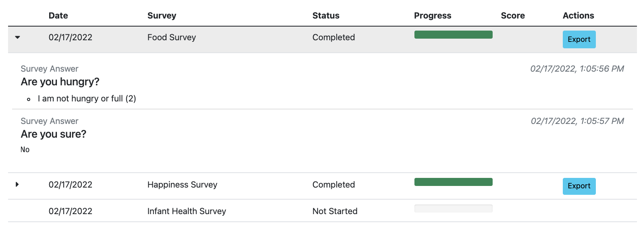This screenshot has width=641, height=227.
Task: Click the Date column header
Action: (58, 16)
